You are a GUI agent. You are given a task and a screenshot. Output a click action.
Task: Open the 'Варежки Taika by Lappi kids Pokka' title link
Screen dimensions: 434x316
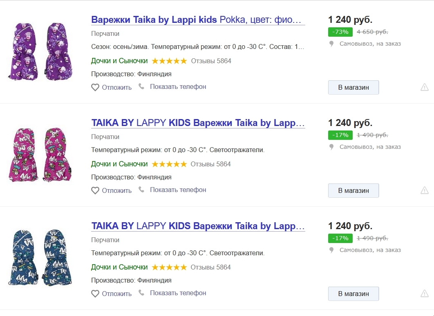click(x=198, y=20)
